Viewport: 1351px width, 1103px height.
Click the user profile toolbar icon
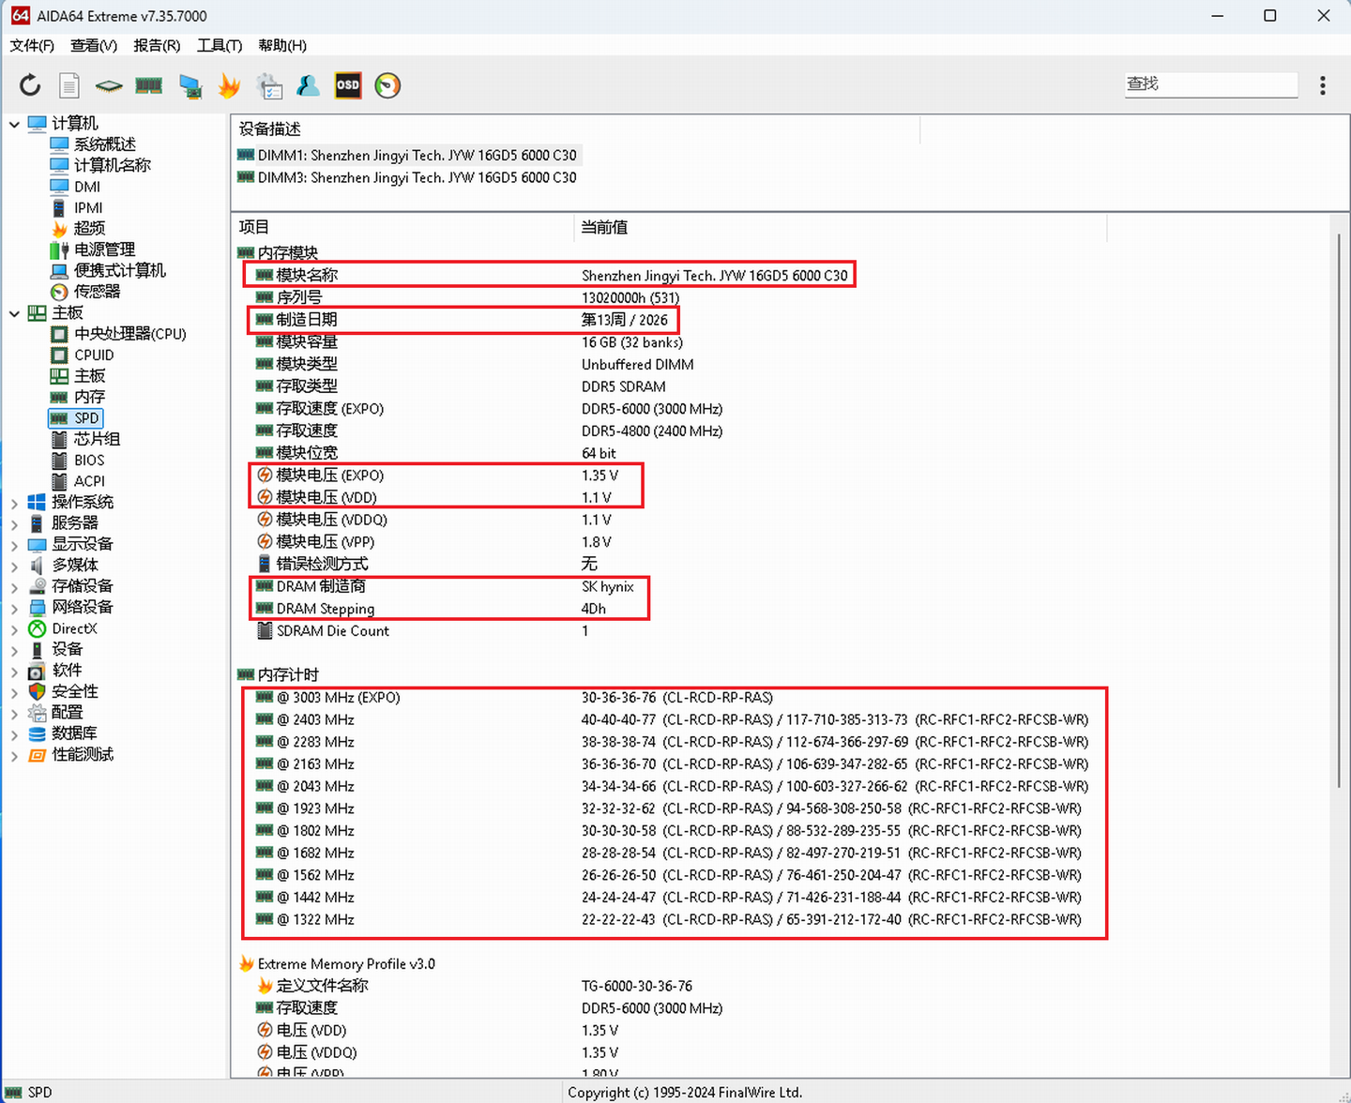(308, 85)
